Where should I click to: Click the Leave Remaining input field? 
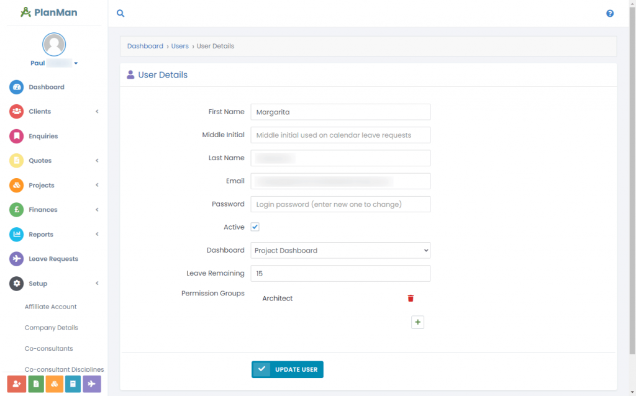pos(340,274)
